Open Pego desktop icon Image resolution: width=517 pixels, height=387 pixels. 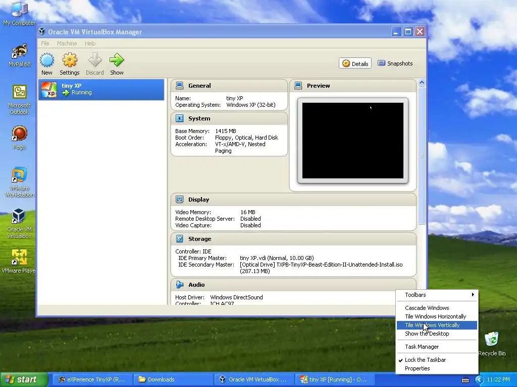pos(19,138)
